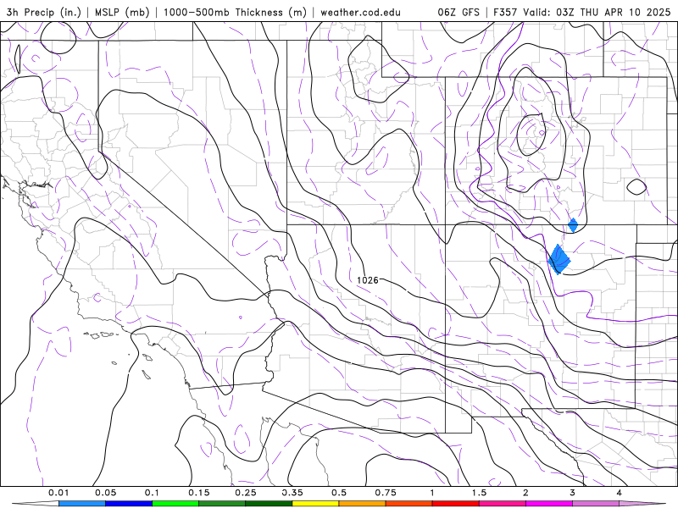Select the dark green 0.25 color swatch

click(269, 503)
